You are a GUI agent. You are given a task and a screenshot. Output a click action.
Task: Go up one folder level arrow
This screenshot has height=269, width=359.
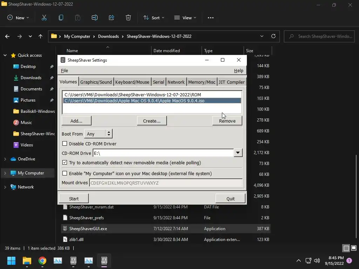[x=41, y=36]
